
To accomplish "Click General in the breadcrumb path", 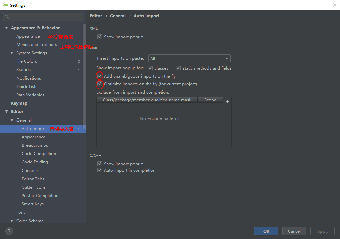I will (x=118, y=16).
